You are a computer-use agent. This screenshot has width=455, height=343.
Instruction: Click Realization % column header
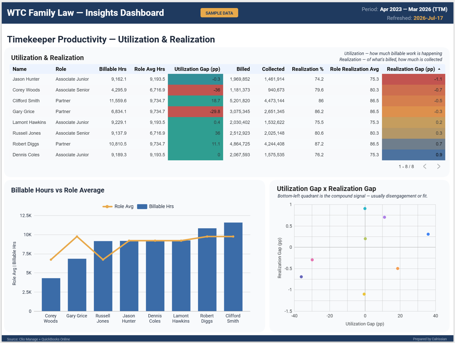click(308, 69)
